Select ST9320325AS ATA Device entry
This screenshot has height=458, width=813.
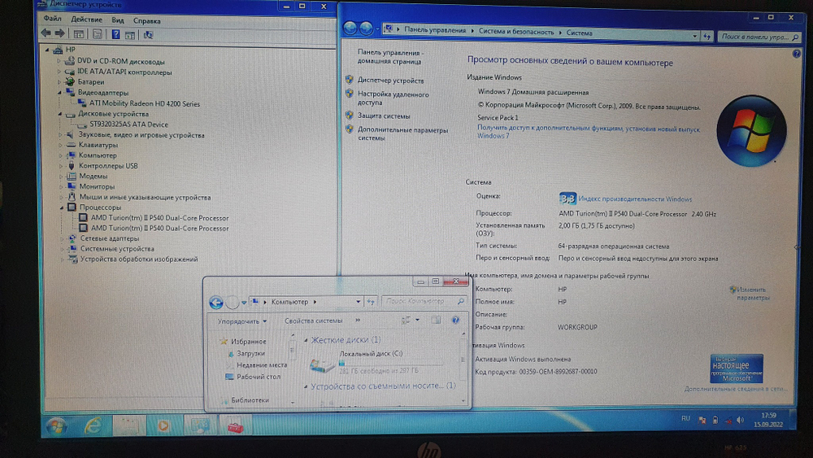click(x=128, y=124)
